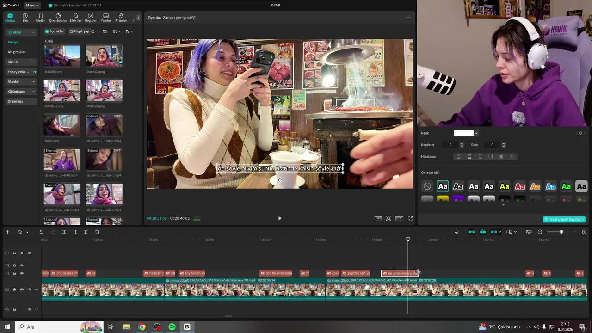Split clip at the playhead
This screenshot has width=592, height=333.
[64, 232]
